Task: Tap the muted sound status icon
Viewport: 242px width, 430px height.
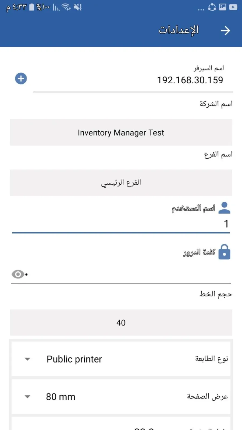Action: pos(78,7)
